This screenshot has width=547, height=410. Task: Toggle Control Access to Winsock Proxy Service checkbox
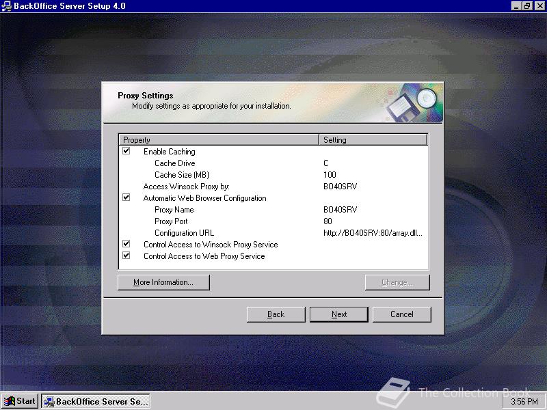[126, 244]
